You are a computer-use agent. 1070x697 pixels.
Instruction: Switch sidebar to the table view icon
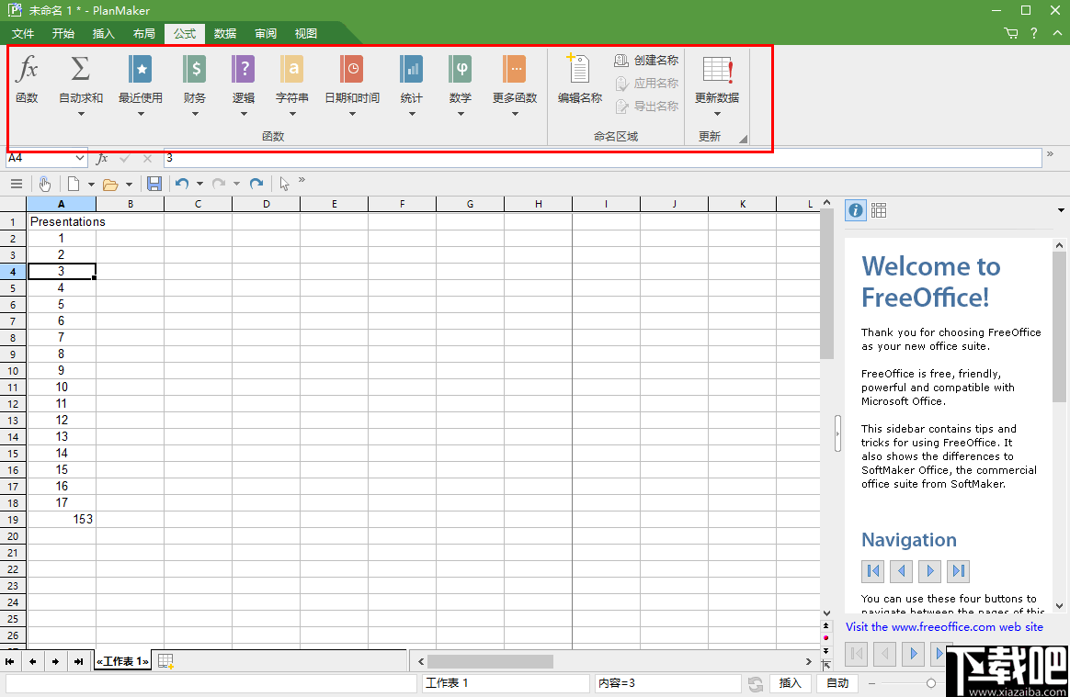coord(878,209)
